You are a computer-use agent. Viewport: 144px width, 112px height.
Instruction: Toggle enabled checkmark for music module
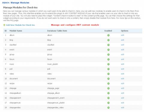point(108,64)
